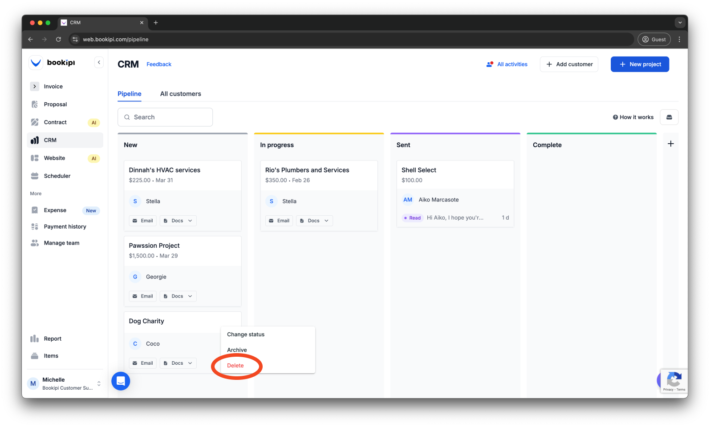Image resolution: width=710 pixels, height=427 pixels.
Task: Open the Items icon in sidebar
Action: pos(35,356)
